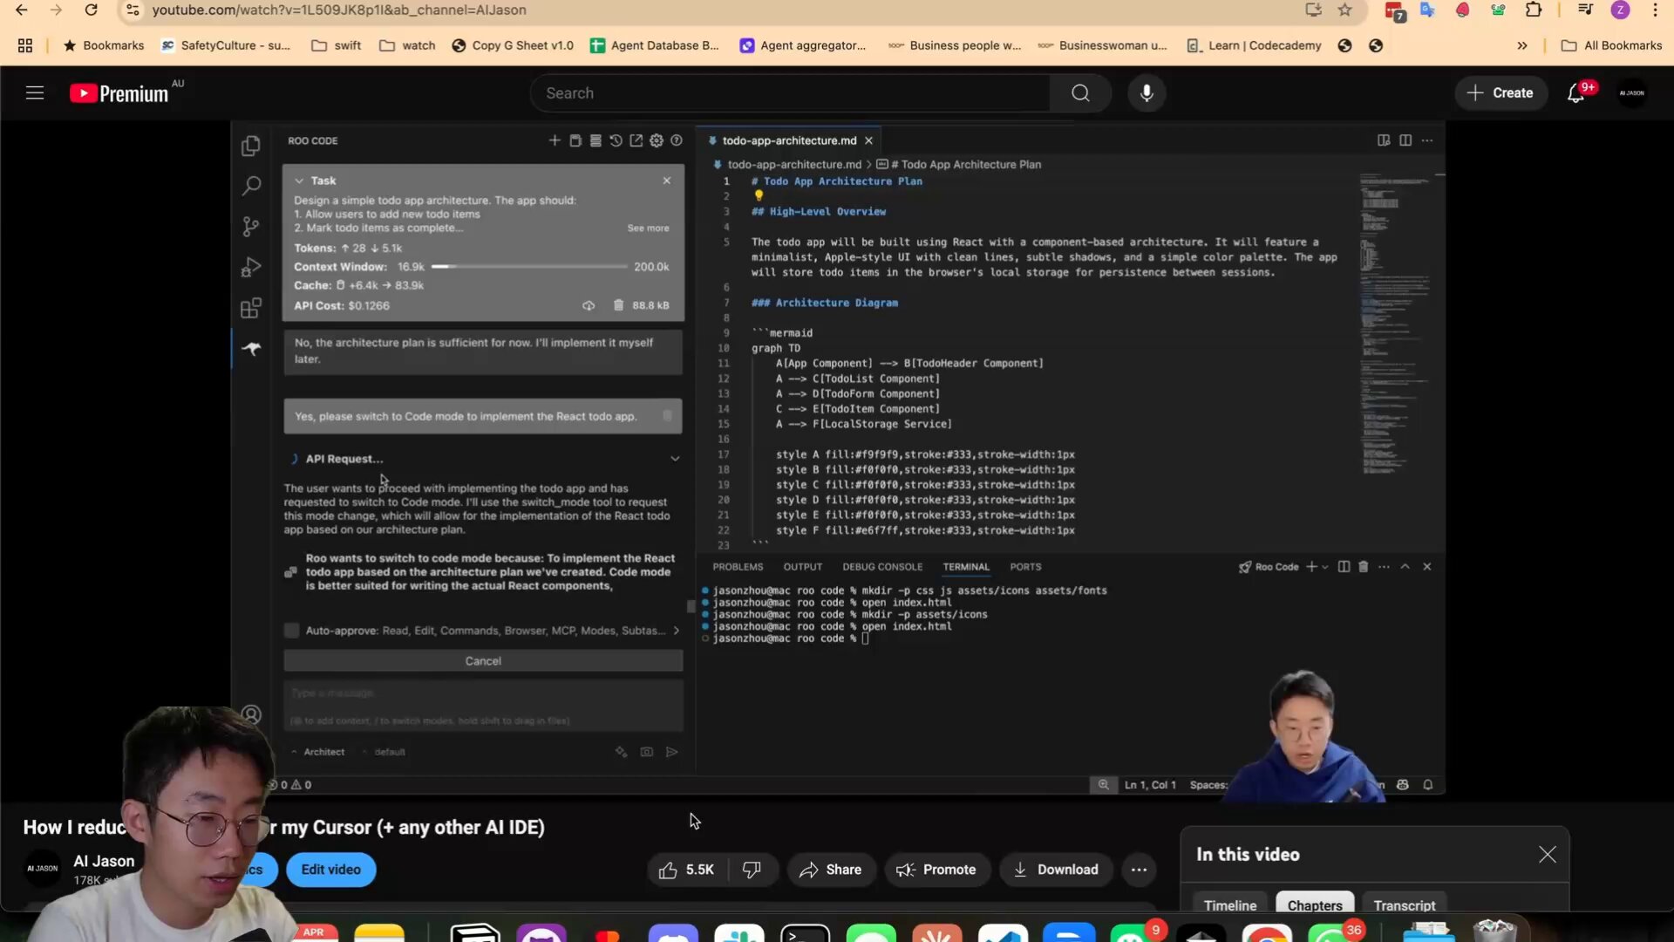Image resolution: width=1674 pixels, height=942 pixels.
Task: Switch to PROBLEMS panel tab
Action: point(738,567)
